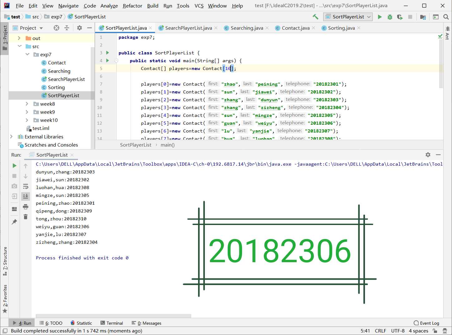The height and width of the screenshot is (335, 452).
Task: Click print icon in Run console
Action: coord(26,207)
